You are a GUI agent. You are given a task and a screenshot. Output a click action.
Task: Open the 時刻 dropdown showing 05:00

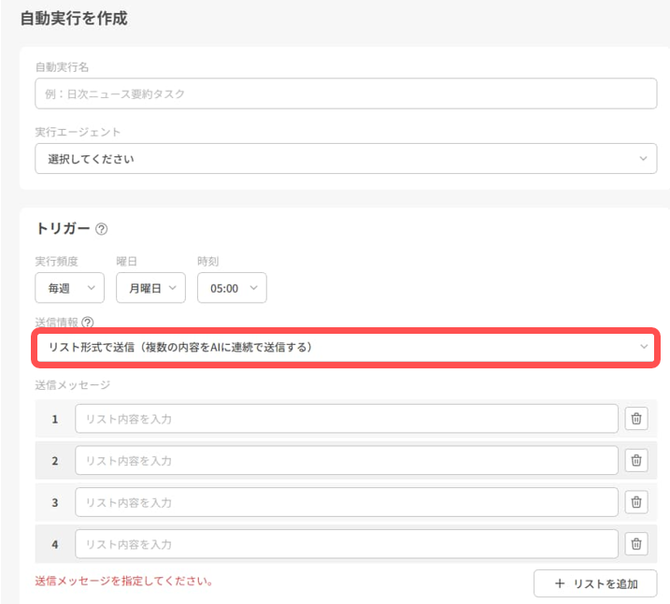tap(232, 288)
